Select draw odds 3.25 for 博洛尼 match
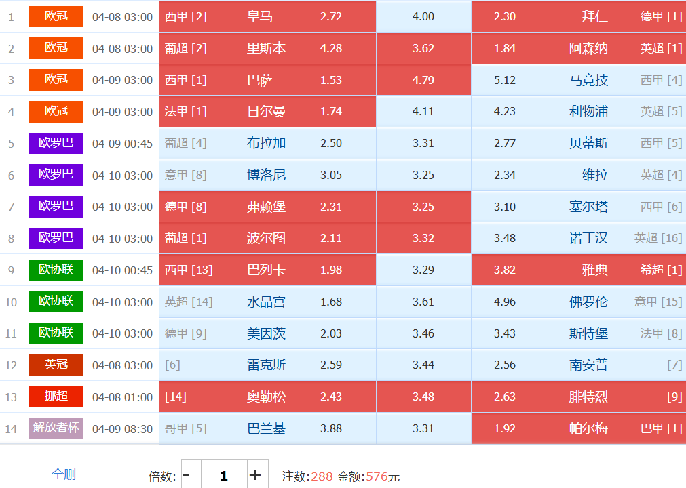Image resolution: width=686 pixels, height=488 pixels. (423, 175)
